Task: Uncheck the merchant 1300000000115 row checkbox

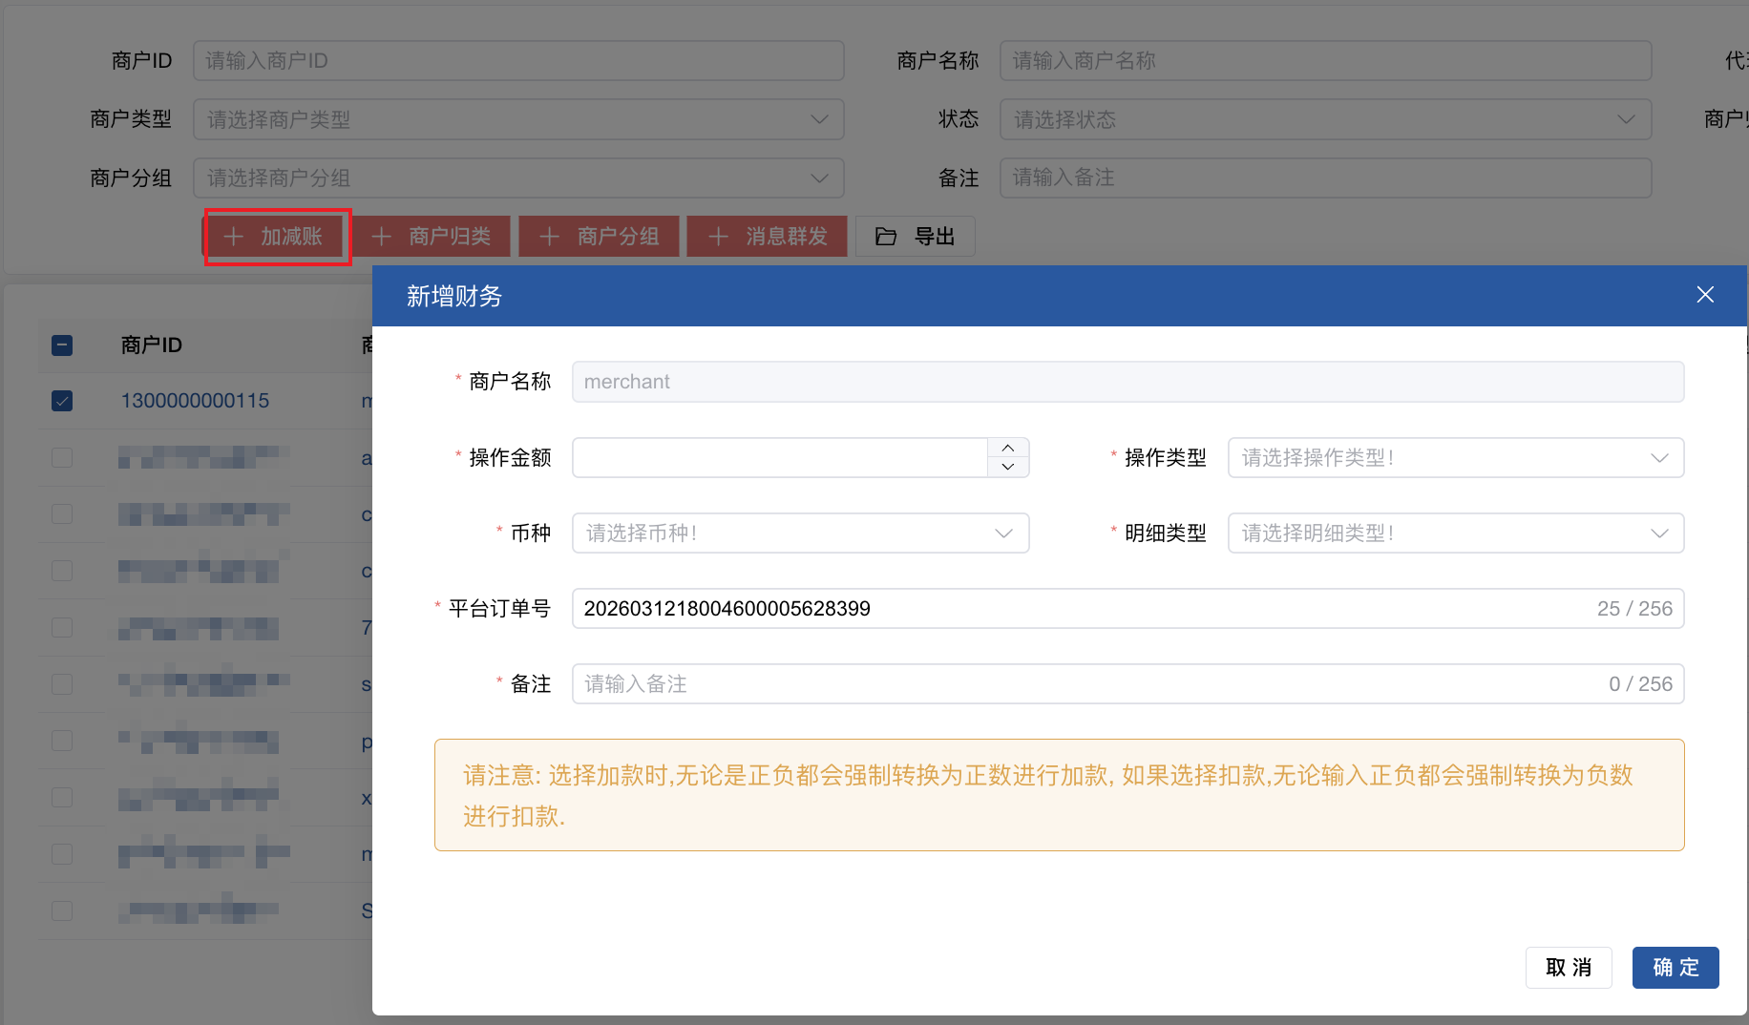Action: [x=62, y=401]
